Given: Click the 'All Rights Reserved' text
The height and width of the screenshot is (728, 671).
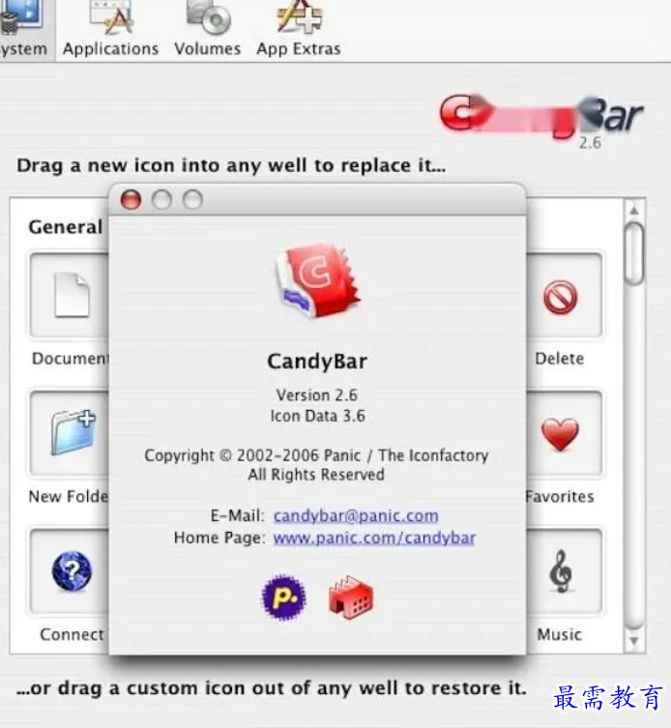Looking at the screenshot, I should point(316,475).
